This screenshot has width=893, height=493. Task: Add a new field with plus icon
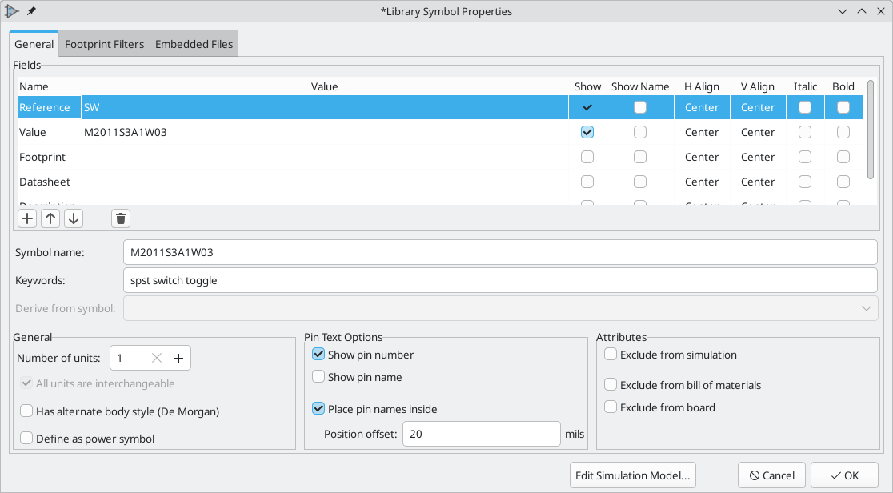tap(26, 218)
